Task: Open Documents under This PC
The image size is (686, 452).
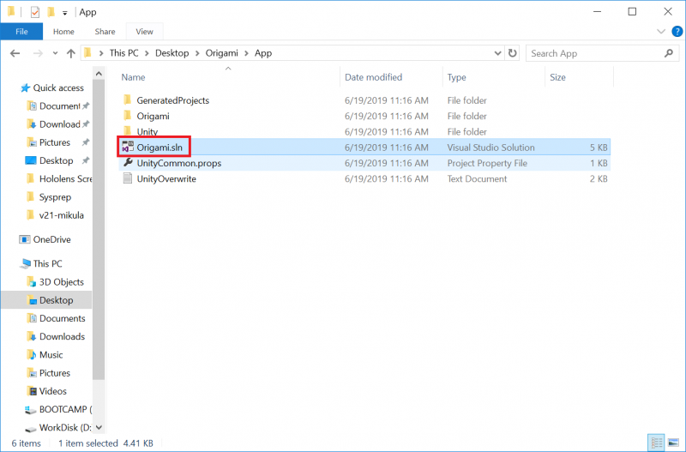Action: tap(62, 318)
